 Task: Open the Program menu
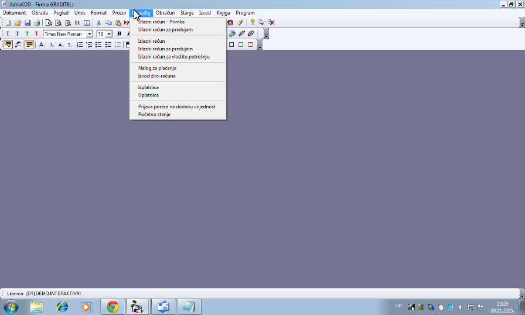[245, 13]
